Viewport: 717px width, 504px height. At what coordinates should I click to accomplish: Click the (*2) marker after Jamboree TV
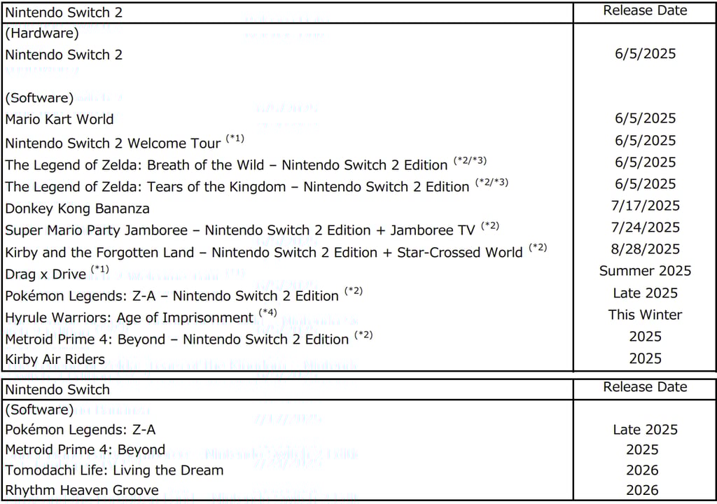coord(490,225)
